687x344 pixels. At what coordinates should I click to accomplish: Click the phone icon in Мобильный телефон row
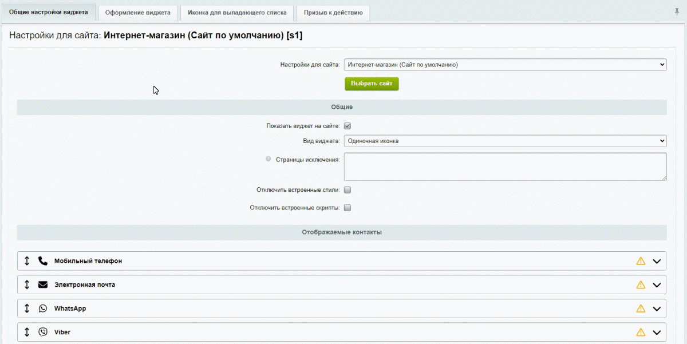coord(43,261)
